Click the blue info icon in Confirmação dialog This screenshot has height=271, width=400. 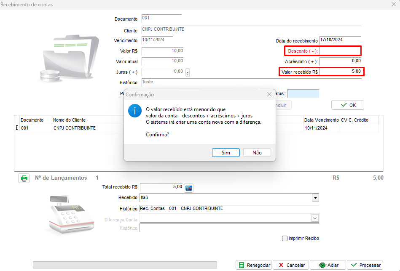point(134,112)
